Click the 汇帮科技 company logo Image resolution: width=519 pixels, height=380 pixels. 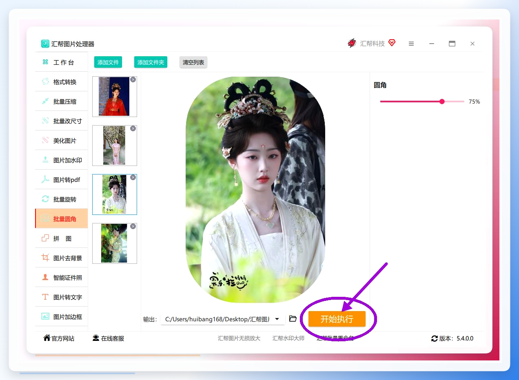(352, 43)
